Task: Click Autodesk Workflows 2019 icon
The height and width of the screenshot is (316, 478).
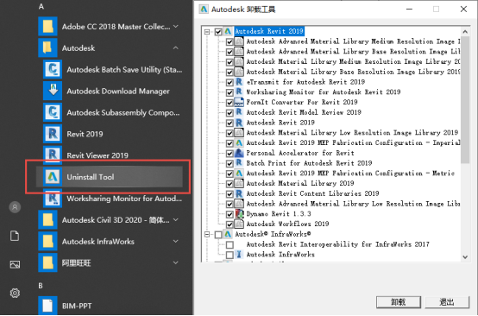Action: coord(239,224)
